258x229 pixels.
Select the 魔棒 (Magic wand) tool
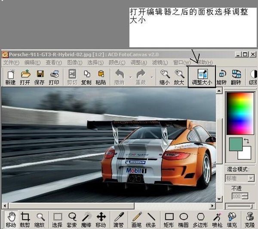(86, 220)
